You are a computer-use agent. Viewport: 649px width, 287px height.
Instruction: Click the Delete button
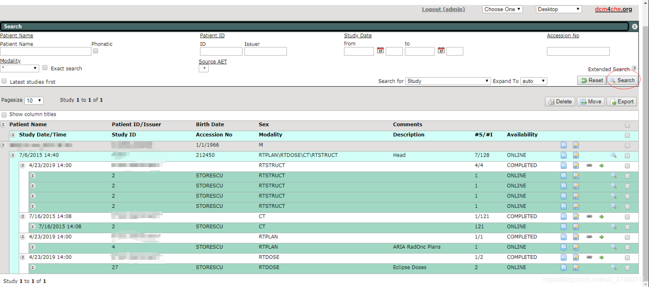560,102
